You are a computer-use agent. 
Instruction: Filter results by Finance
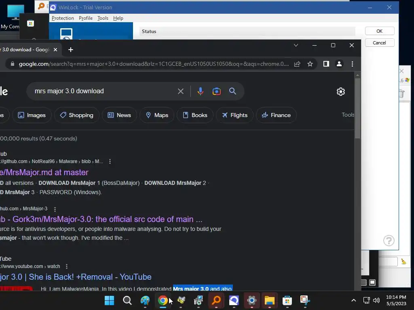pos(276,115)
